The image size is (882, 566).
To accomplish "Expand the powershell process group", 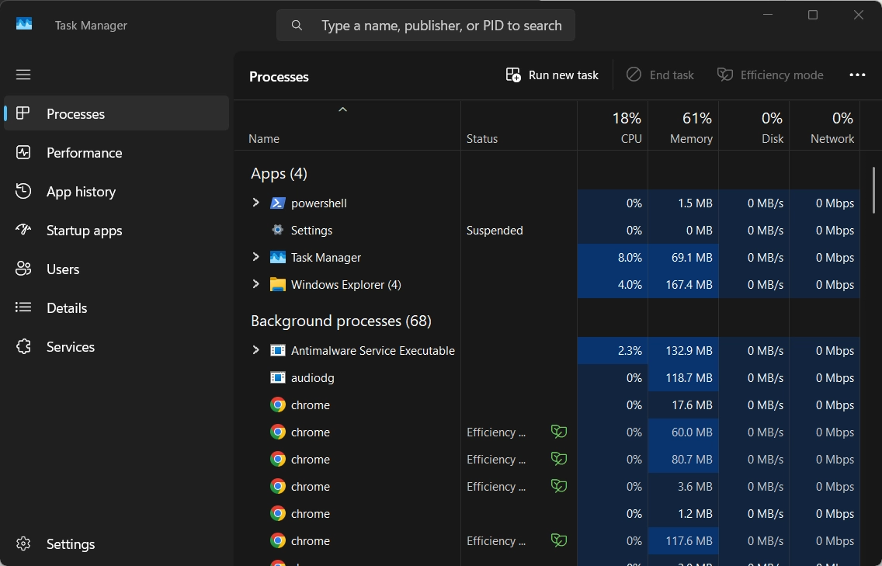I will (256, 203).
